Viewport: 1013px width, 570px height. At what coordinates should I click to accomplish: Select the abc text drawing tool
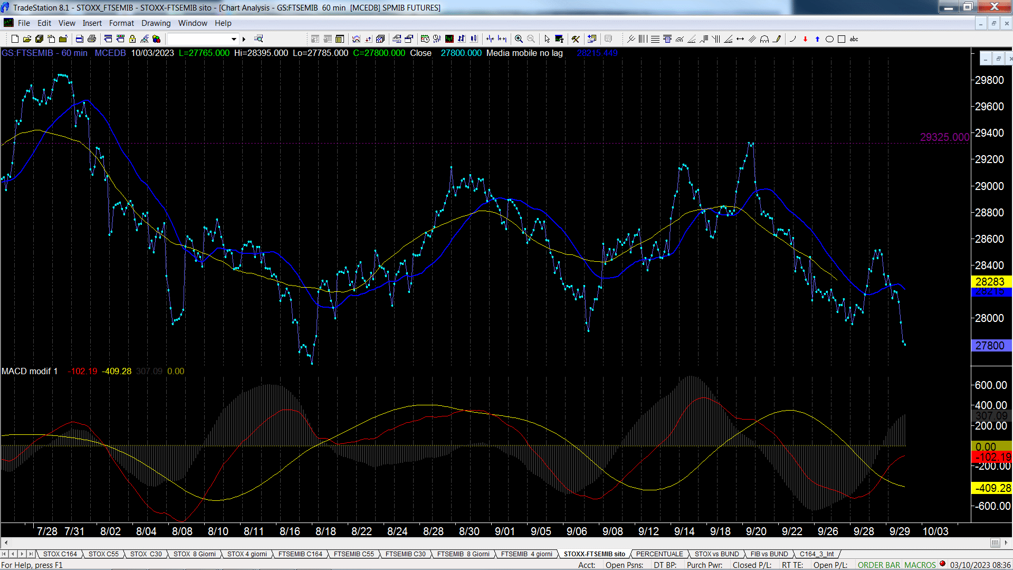click(854, 39)
